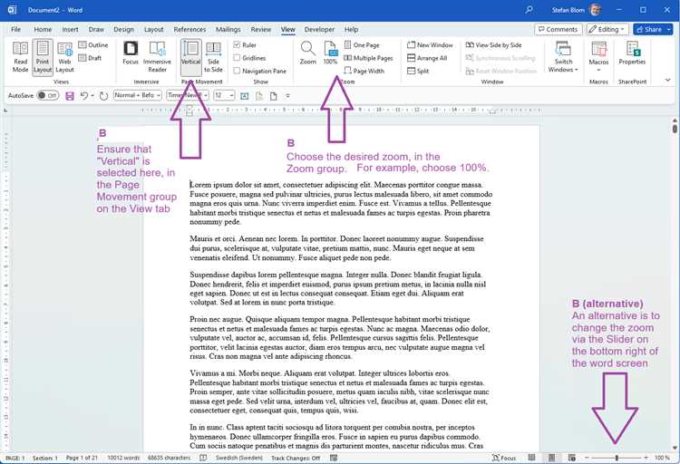Open Switch Windows dropdown
Screen dimensions: 680x464
point(563,57)
